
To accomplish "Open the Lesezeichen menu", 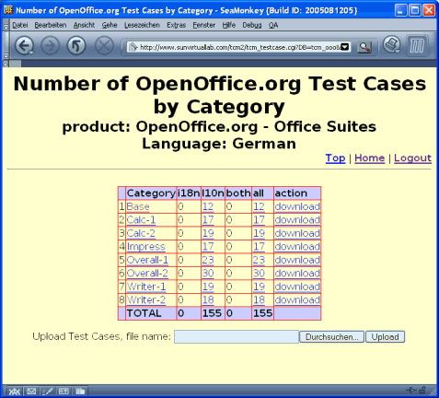I will pyautogui.click(x=142, y=25).
